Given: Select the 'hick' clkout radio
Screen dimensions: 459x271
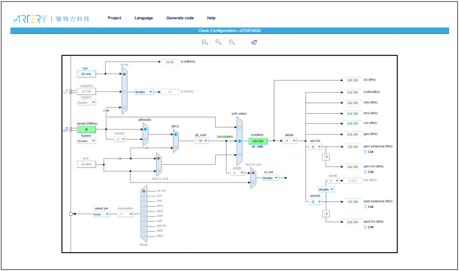Looking at the screenshot, I should pos(144,206).
